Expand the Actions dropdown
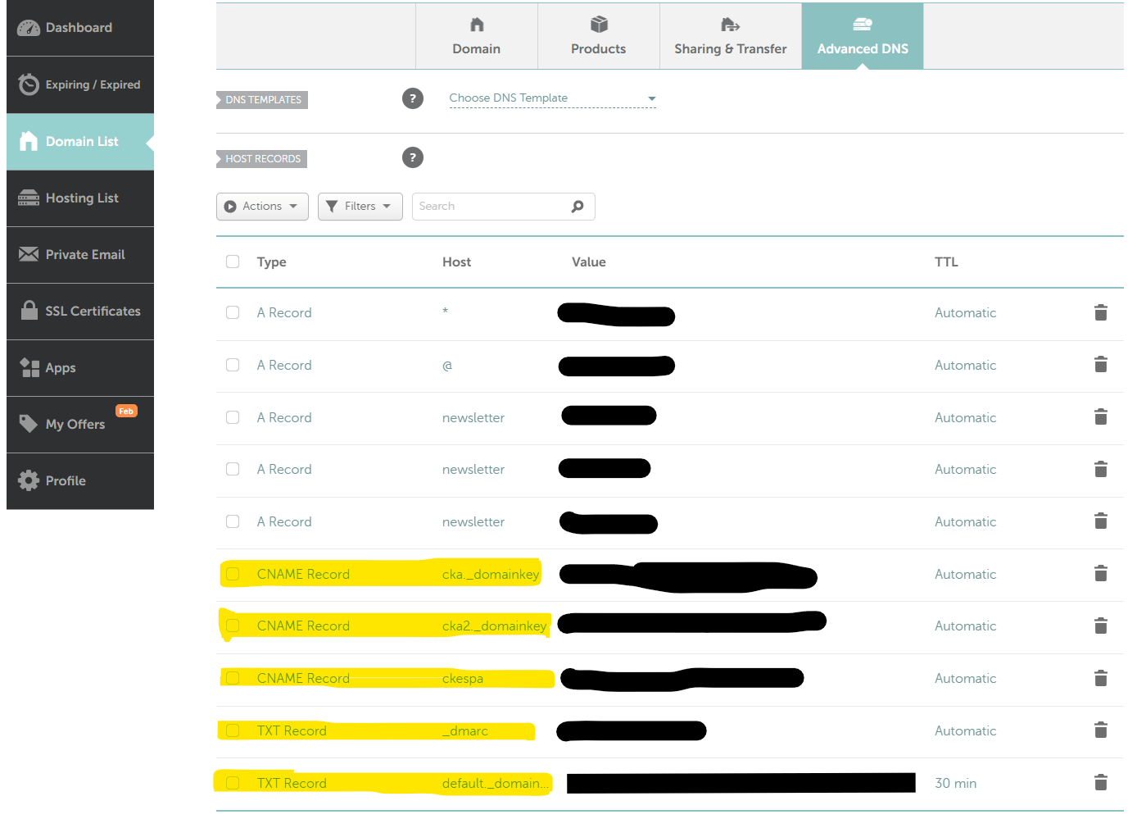This screenshot has width=1146, height=819. [x=261, y=206]
